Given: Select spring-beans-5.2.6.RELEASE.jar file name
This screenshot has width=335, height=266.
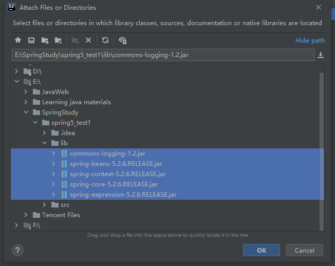Looking at the screenshot, I should (116, 164).
